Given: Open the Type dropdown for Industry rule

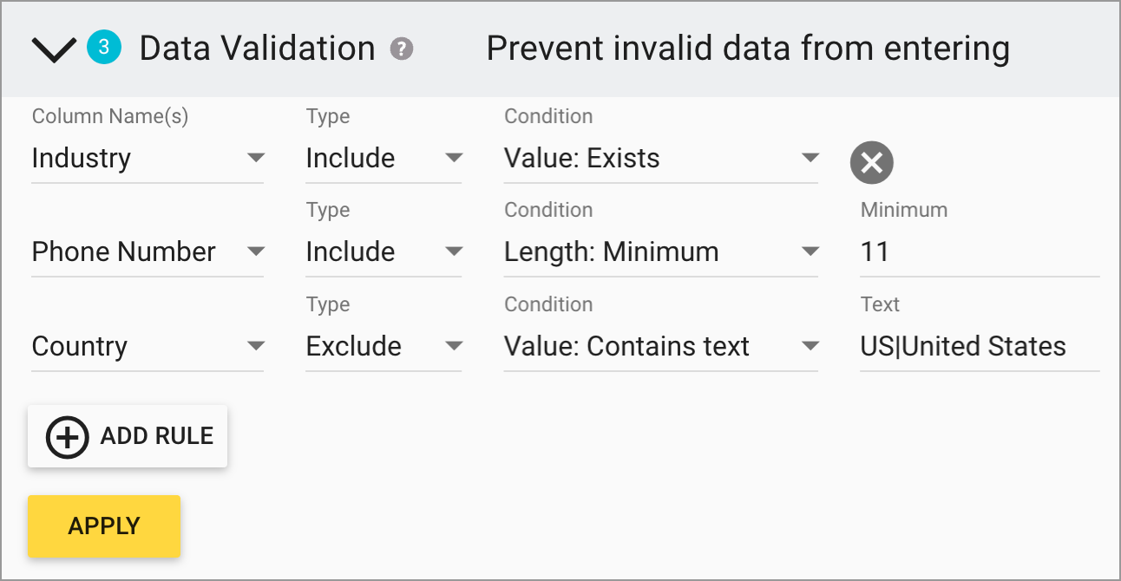Looking at the screenshot, I should pyautogui.click(x=383, y=159).
